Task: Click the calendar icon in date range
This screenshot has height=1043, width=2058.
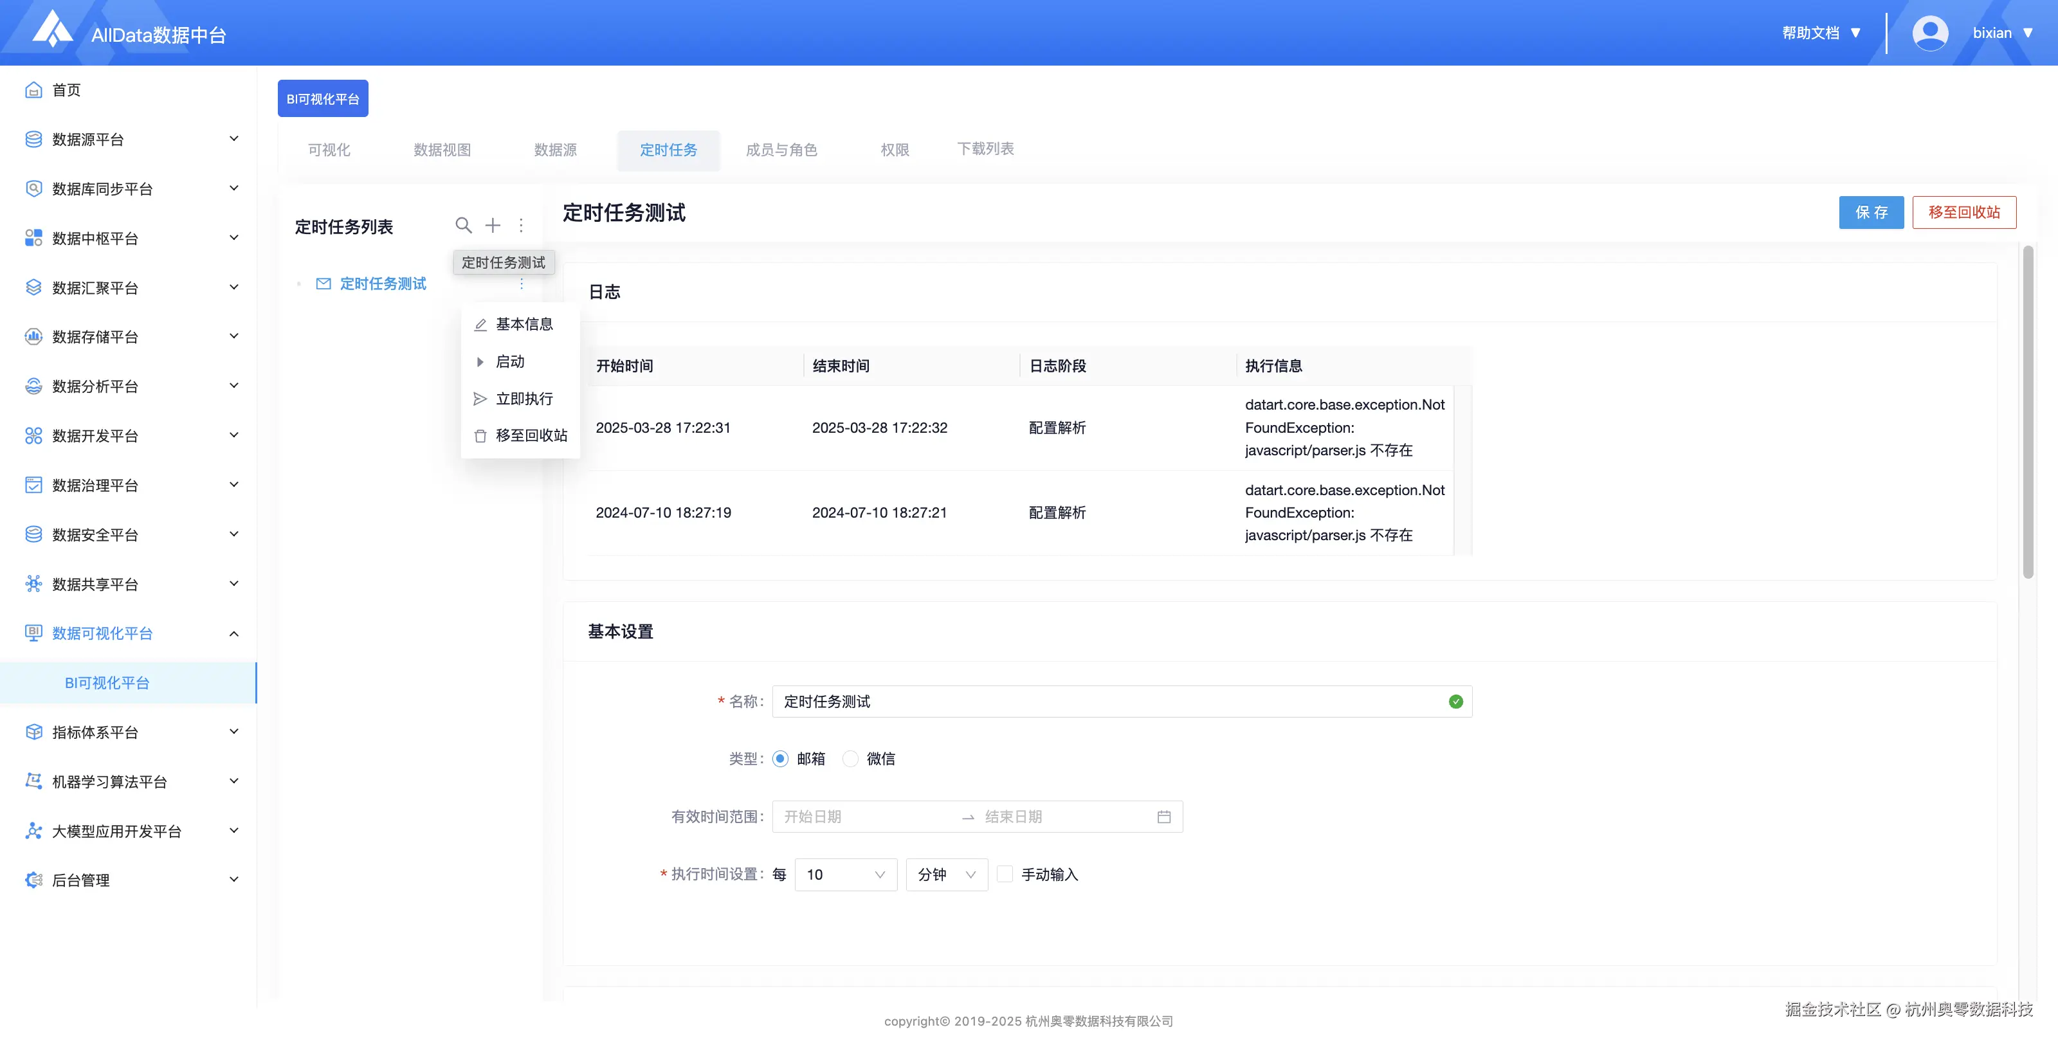Action: coord(1163,816)
